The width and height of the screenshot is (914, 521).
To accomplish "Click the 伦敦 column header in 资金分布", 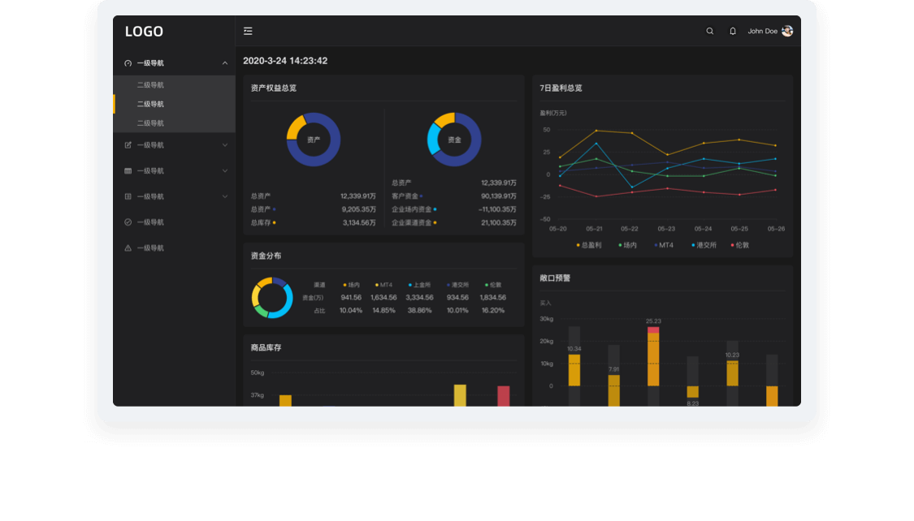I will [493, 285].
